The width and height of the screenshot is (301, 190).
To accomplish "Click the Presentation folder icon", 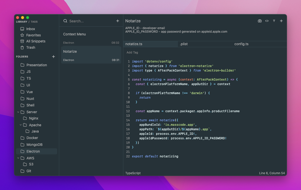I will pos(23,65).
